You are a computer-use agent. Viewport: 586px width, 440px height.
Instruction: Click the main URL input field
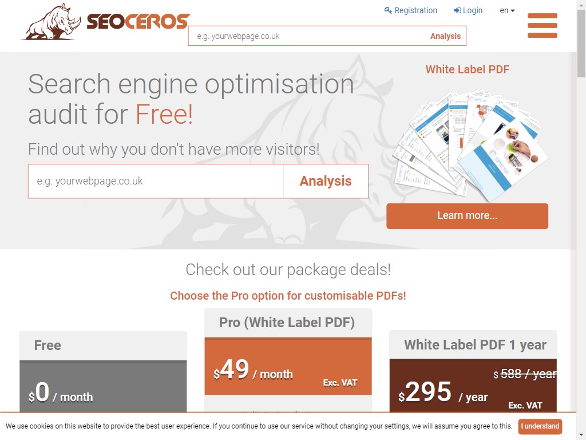[x=156, y=181]
